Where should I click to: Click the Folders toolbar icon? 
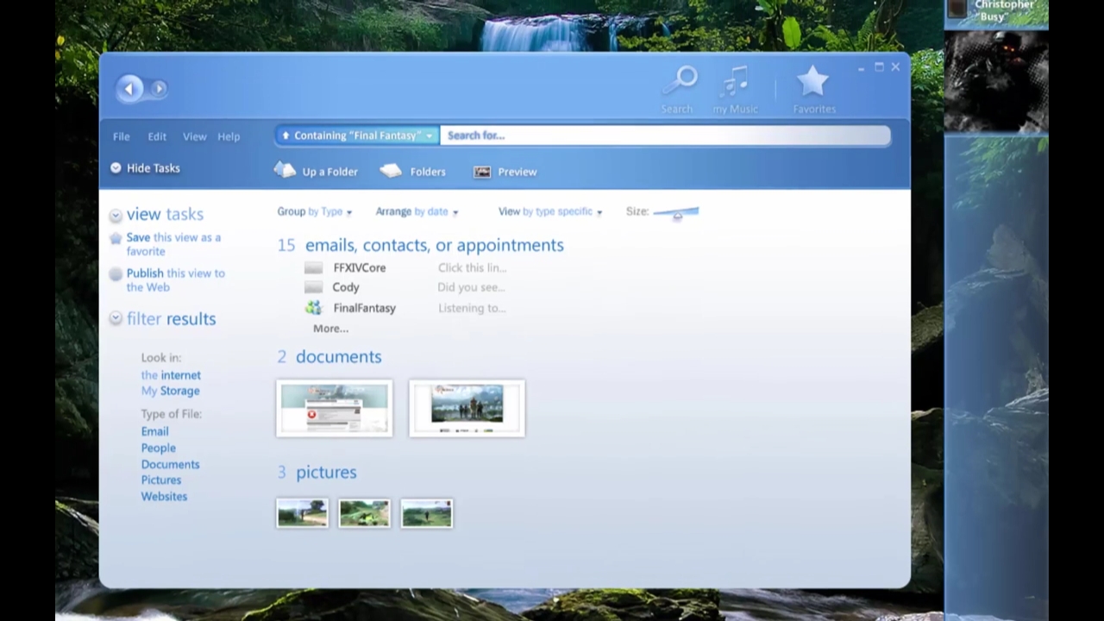tap(391, 171)
